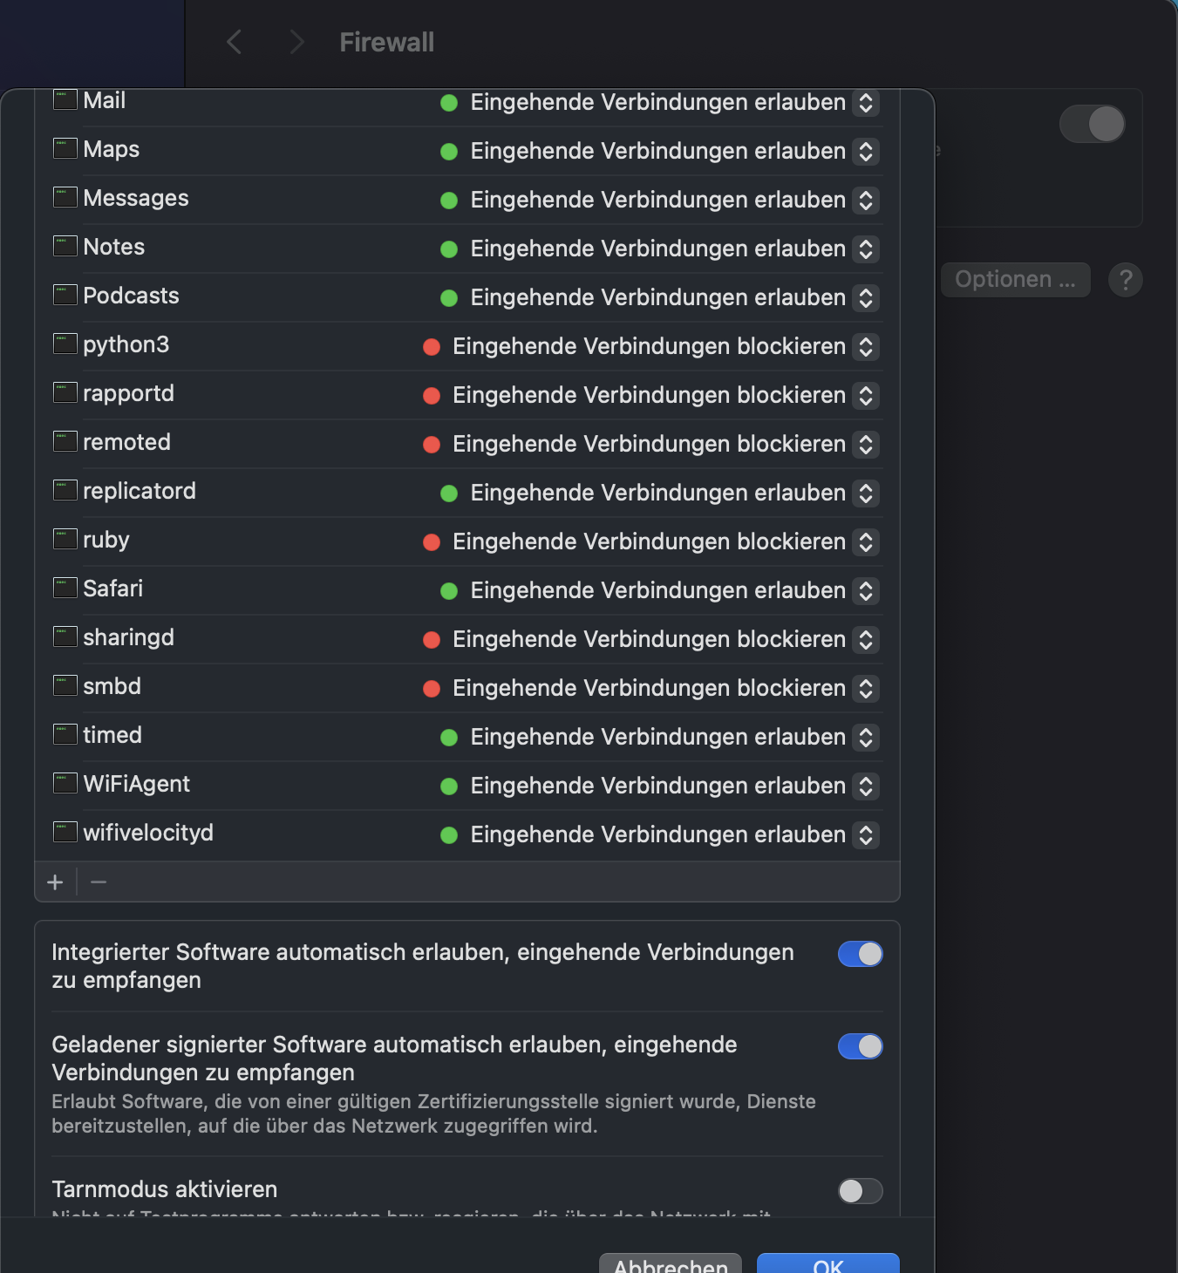Click the red status dot for smbd
The width and height of the screenshot is (1178, 1273).
click(431, 689)
